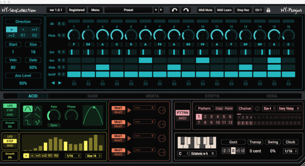Viewport: 305px width, 166px height.
Task: Open the Every 16step chainer dropdown
Action: (x=288, y=108)
